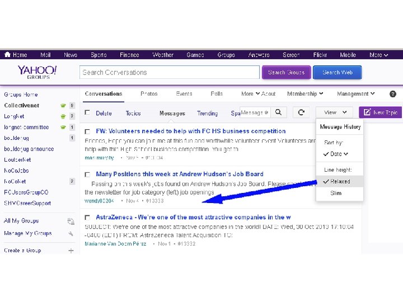This screenshot has height=302, width=403.
Task: Click the refresh messages icon
Action: coord(301,112)
